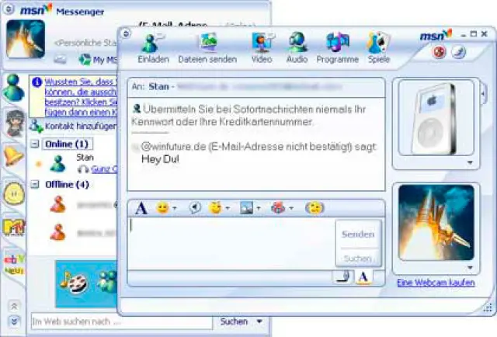Send a nudge with the shaking smiley

coord(314,208)
